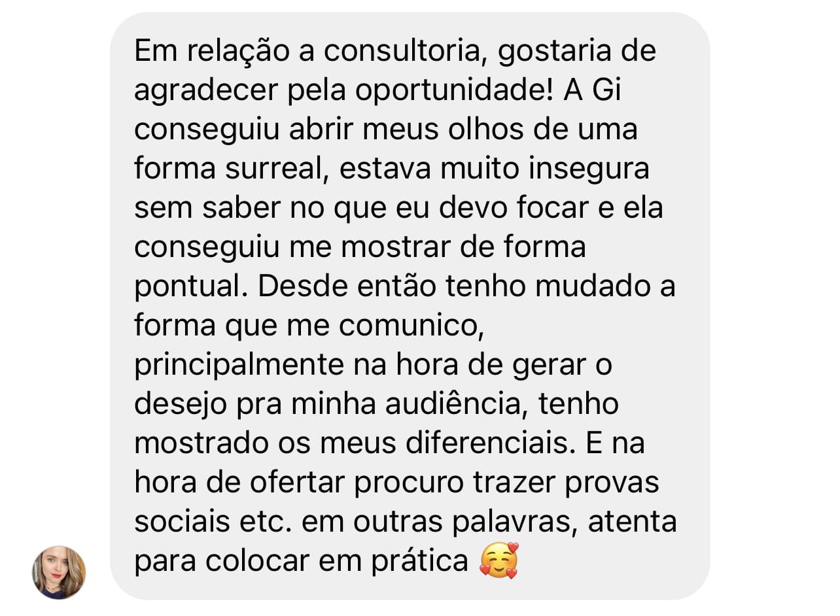Select the gray message bubble background
Viewport: 840px width, 616px height.
coord(410,306)
